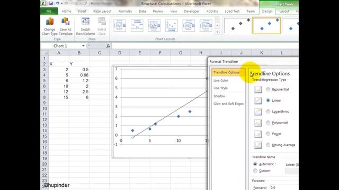Click the Change Chart Type icon
The width and height of the screenshot is (339, 190).
point(49,26)
